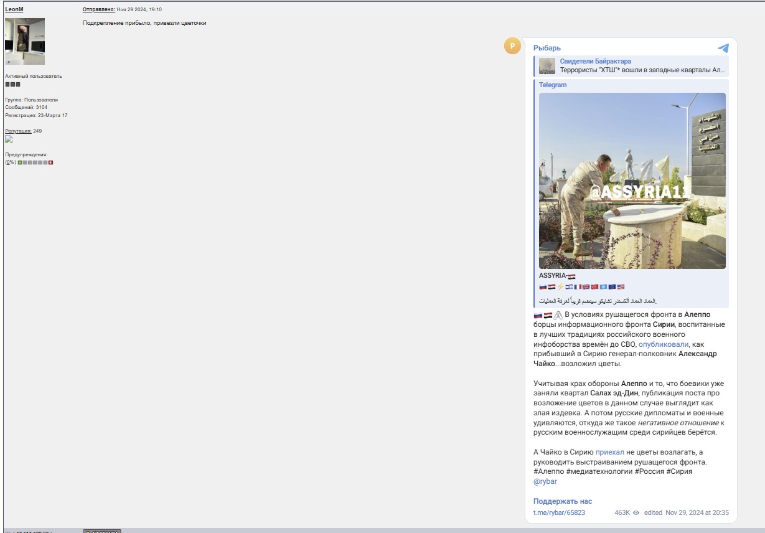Open the ASSYRIA preview caption title
This screenshot has width=765, height=533.
coord(557,275)
